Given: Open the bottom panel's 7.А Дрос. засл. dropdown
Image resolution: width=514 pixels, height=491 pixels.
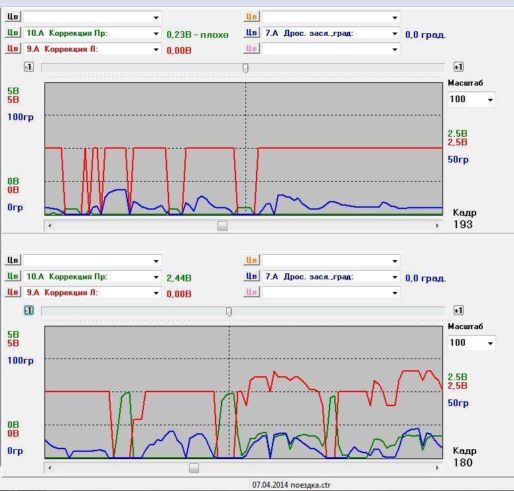Looking at the screenshot, I should tap(395, 277).
